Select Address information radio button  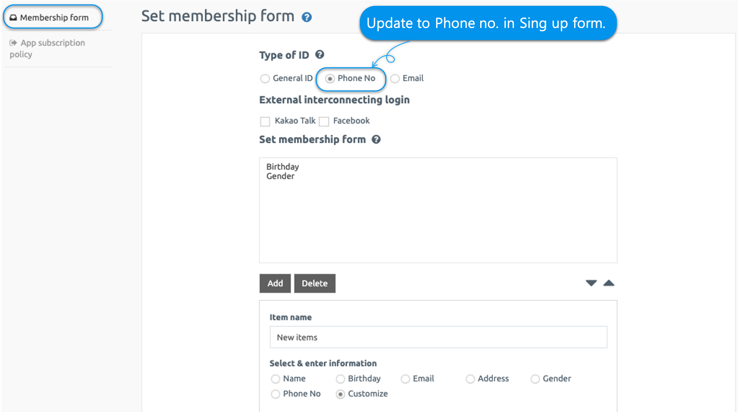(470, 379)
